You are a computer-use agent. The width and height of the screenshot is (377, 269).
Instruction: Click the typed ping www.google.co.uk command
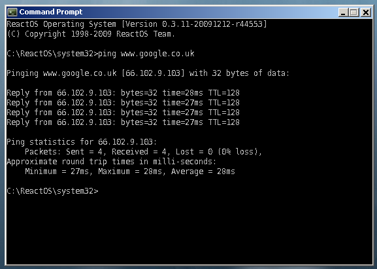[x=146, y=54]
